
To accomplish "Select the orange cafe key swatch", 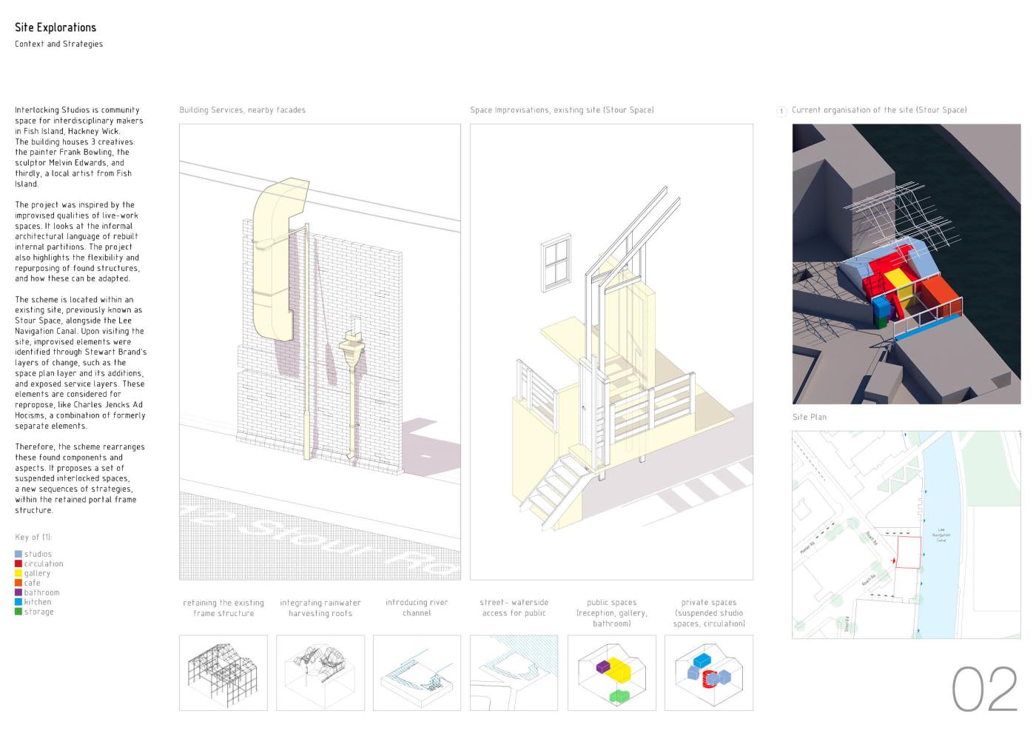I will point(18,583).
